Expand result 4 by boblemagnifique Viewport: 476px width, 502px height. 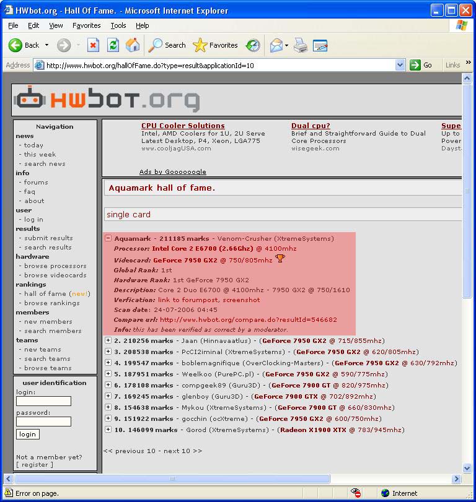(x=108, y=363)
